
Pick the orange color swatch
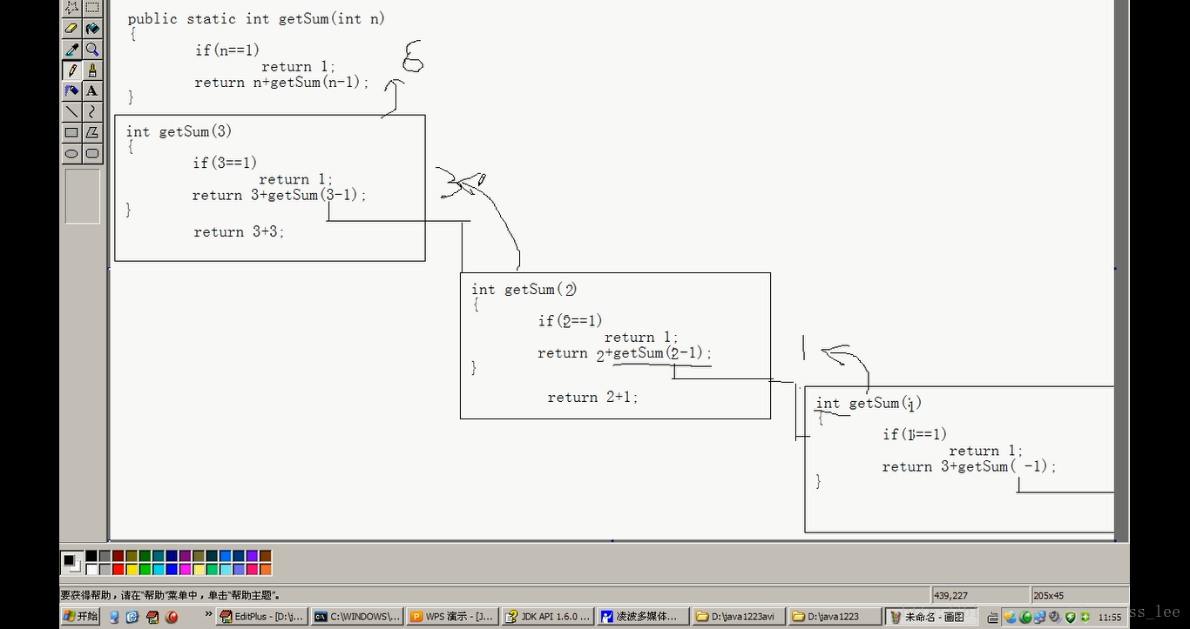click(x=266, y=569)
